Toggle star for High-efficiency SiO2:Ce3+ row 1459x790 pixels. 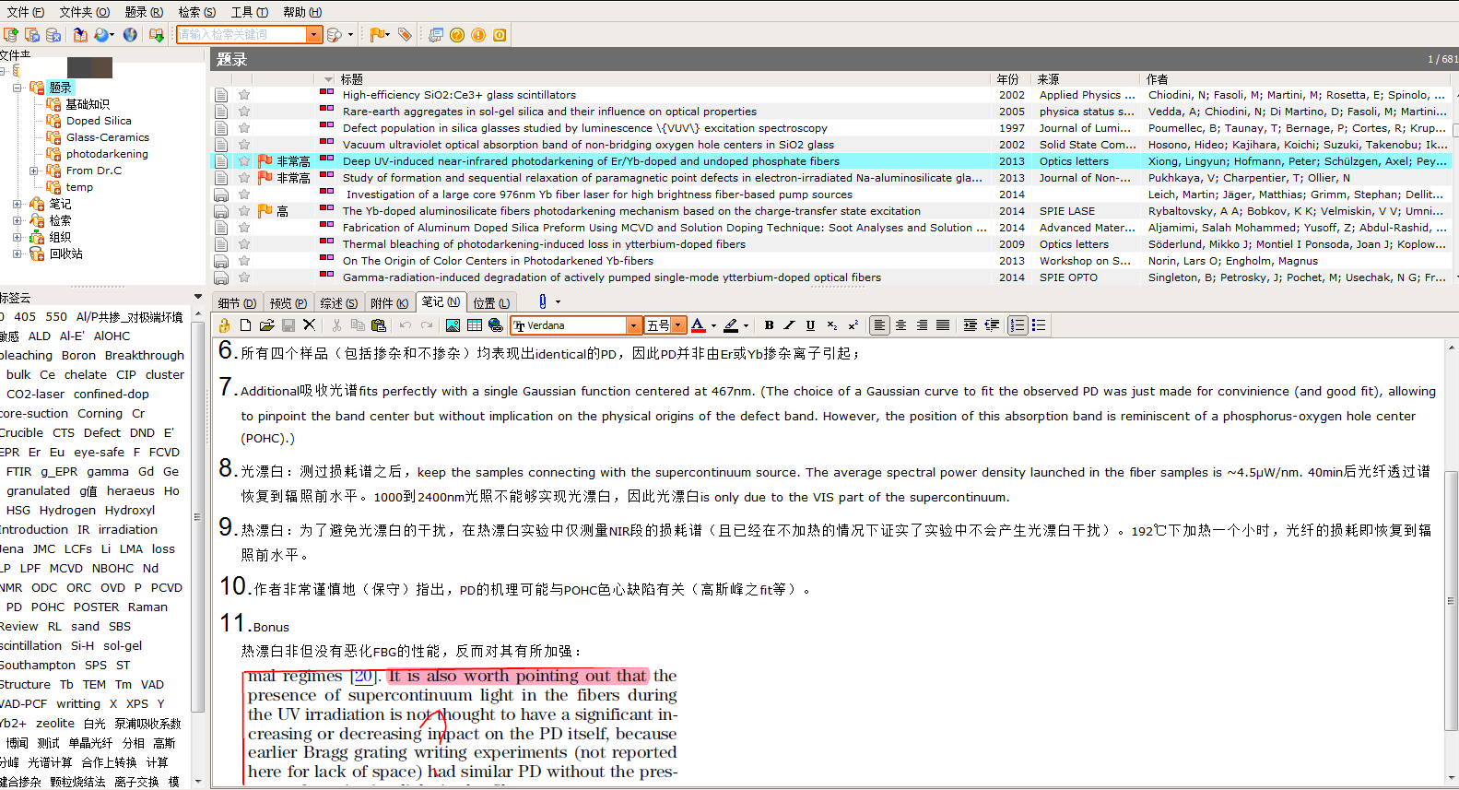(244, 95)
